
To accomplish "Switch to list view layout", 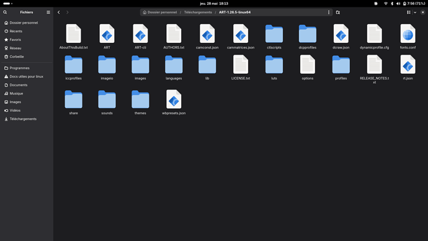I will coord(409,12).
